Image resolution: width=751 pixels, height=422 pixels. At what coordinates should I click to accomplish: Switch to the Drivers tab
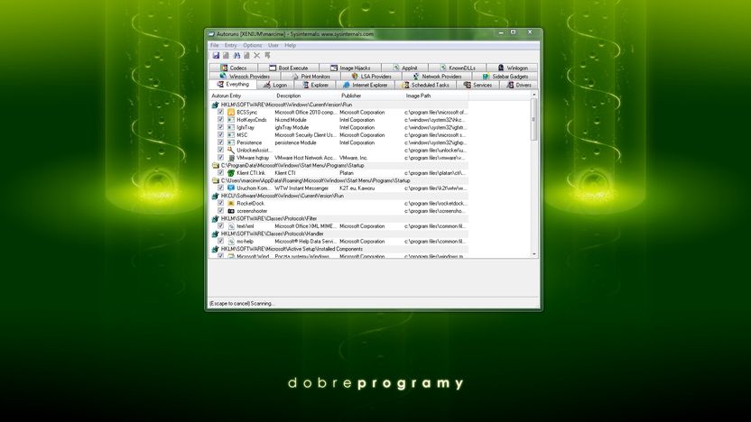click(519, 85)
